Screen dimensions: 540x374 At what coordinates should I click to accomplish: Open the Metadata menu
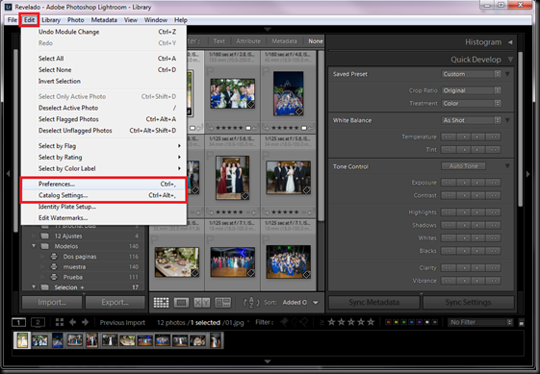104,20
